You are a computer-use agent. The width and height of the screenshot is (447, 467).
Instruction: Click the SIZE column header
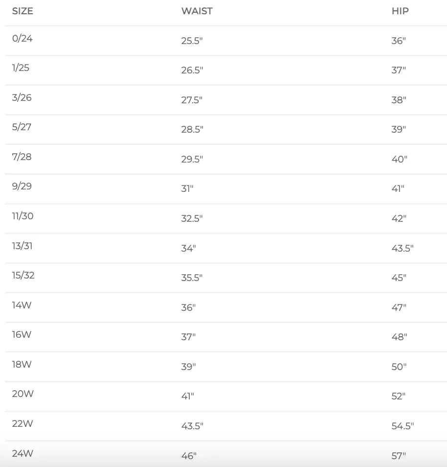tap(22, 11)
